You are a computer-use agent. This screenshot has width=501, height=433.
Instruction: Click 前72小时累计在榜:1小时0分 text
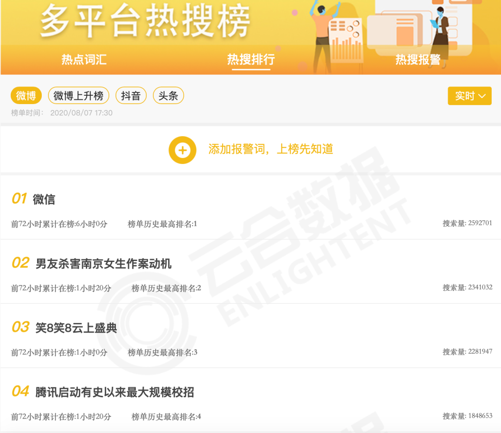(x=59, y=353)
